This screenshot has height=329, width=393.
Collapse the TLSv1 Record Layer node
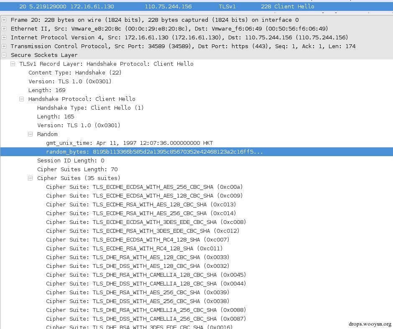[x=13, y=64]
